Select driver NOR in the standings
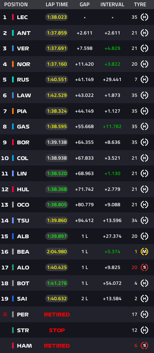The height and width of the screenshot is (353, 154). click(x=24, y=64)
